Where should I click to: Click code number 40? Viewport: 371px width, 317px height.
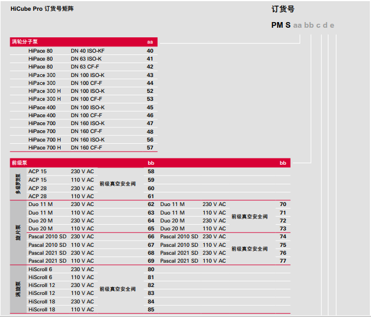click(150, 51)
